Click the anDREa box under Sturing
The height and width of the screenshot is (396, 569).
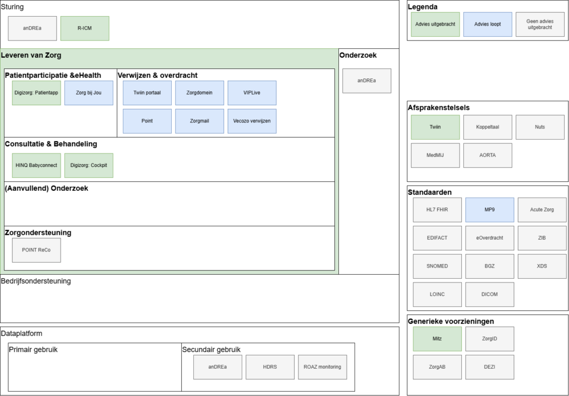pos(32,28)
